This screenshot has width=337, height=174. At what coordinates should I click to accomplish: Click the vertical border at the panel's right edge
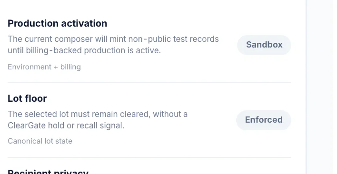306,87
